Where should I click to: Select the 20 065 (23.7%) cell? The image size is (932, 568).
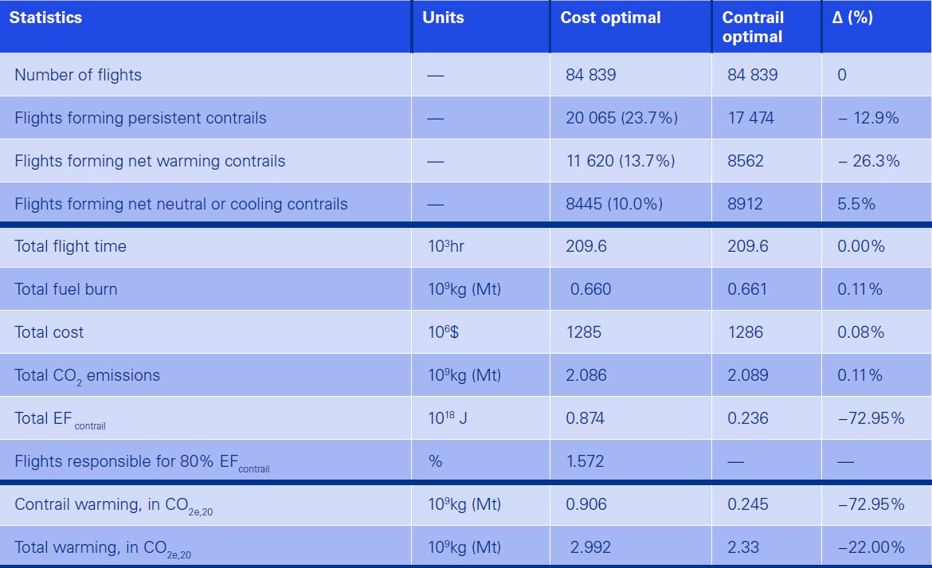[x=621, y=118]
